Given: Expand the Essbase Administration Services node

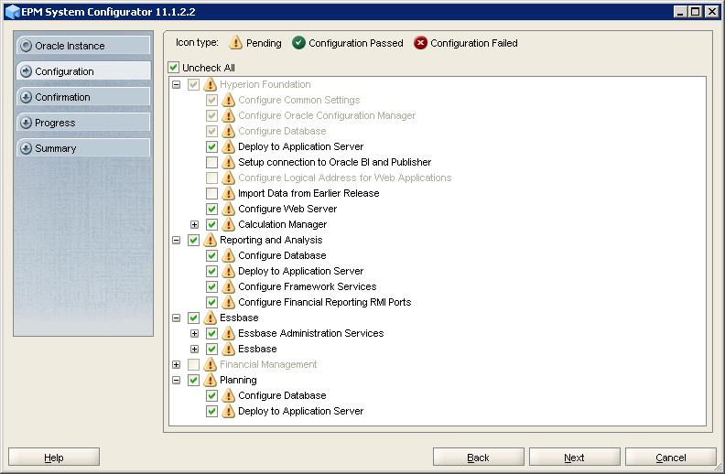Looking at the screenshot, I should [x=195, y=334].
